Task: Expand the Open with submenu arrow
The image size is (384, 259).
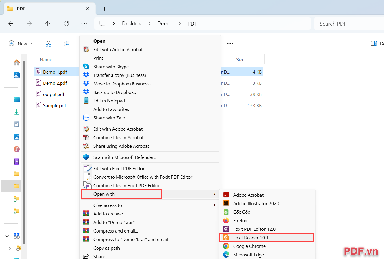Action: [214, 194]
